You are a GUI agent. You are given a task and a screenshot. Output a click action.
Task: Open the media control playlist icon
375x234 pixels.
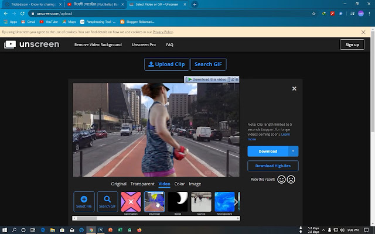352,13
